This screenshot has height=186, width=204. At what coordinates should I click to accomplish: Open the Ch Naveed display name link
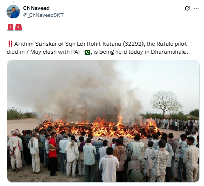click(x=36, y=8)
